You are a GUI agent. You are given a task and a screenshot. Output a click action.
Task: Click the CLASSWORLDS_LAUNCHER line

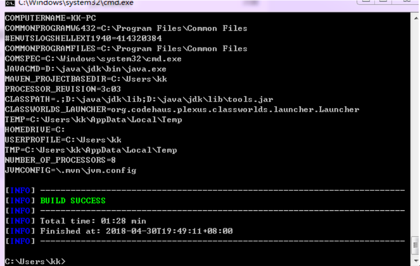(x=182, y=110)
